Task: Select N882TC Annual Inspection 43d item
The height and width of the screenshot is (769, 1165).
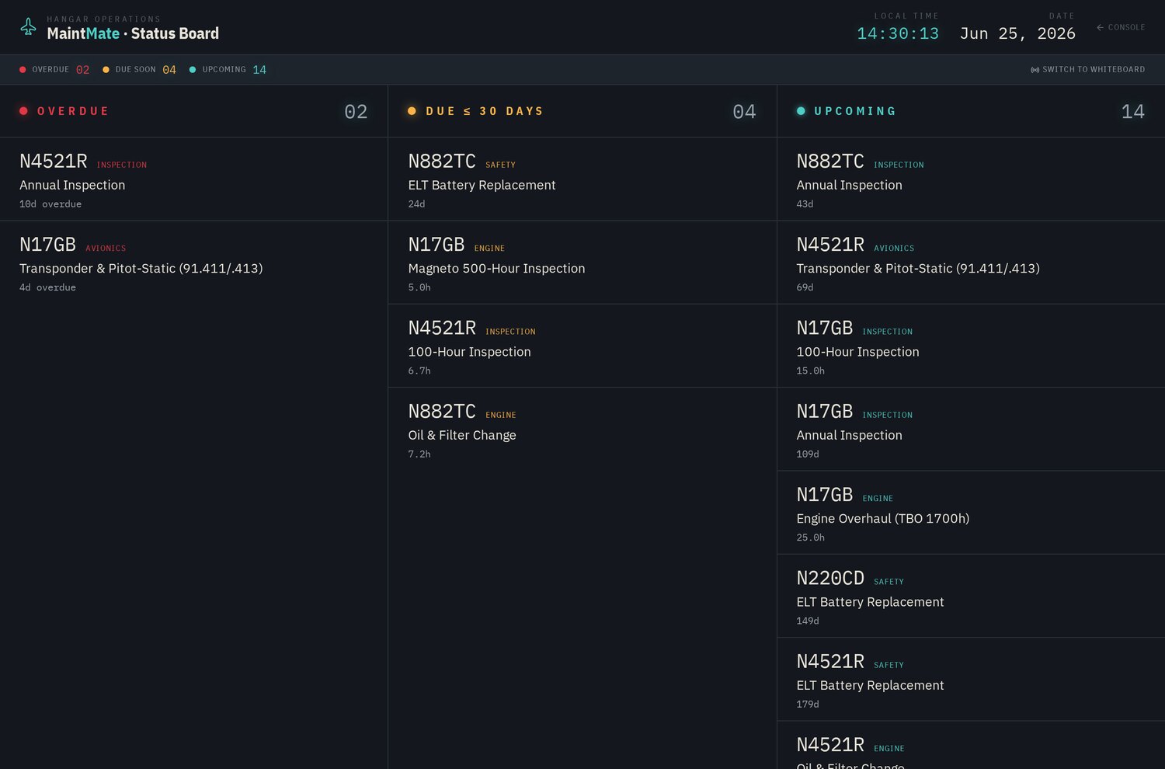Action: click(971, 179)
